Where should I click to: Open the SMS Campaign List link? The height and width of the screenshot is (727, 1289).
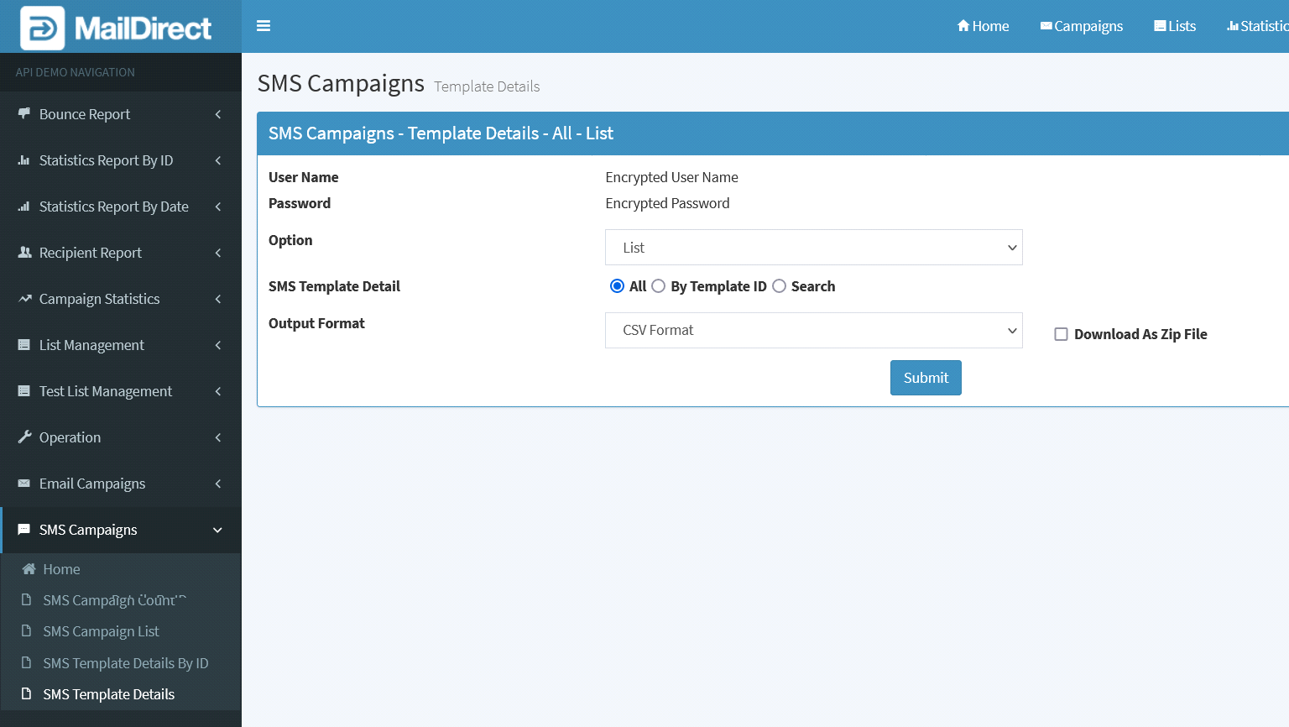(x=101, y=631)
